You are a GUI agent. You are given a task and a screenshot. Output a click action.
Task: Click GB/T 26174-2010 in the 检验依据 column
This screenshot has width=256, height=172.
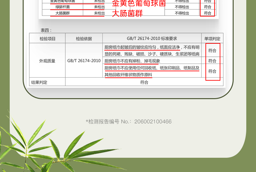84,61
